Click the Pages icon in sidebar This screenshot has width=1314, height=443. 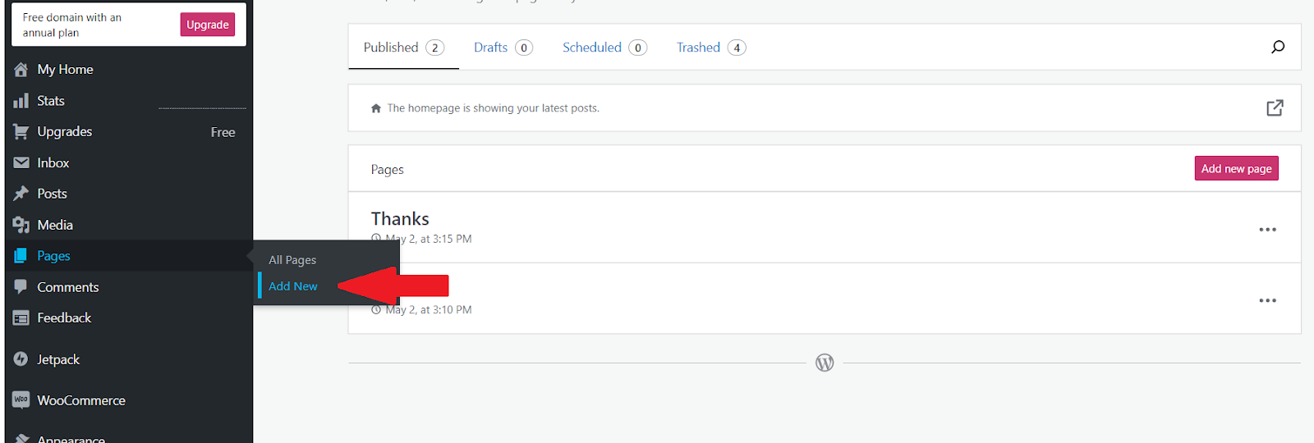[21, 256]
